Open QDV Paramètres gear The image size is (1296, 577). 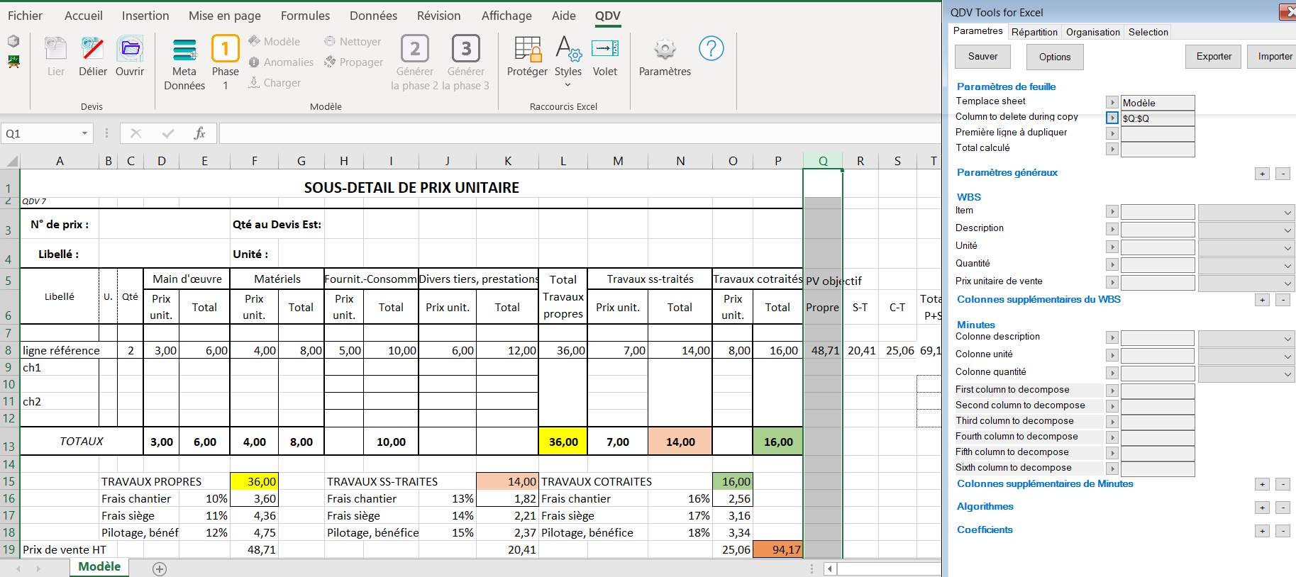click(665, 49)
